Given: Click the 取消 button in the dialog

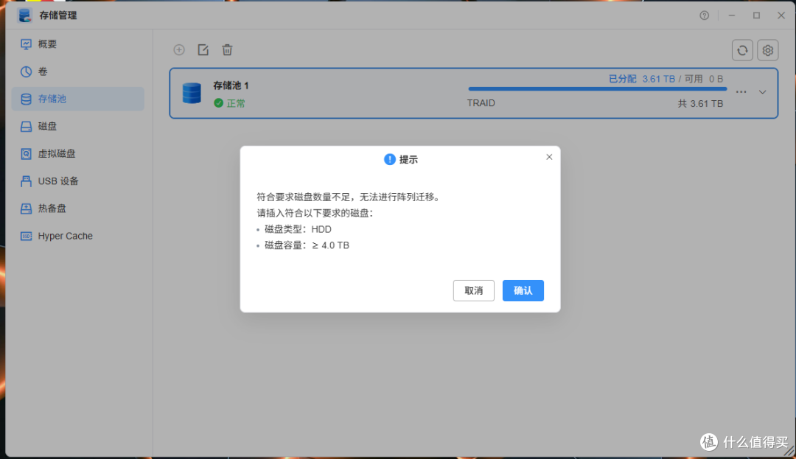Looking at the screenshot, I should (x=474, y=290).
